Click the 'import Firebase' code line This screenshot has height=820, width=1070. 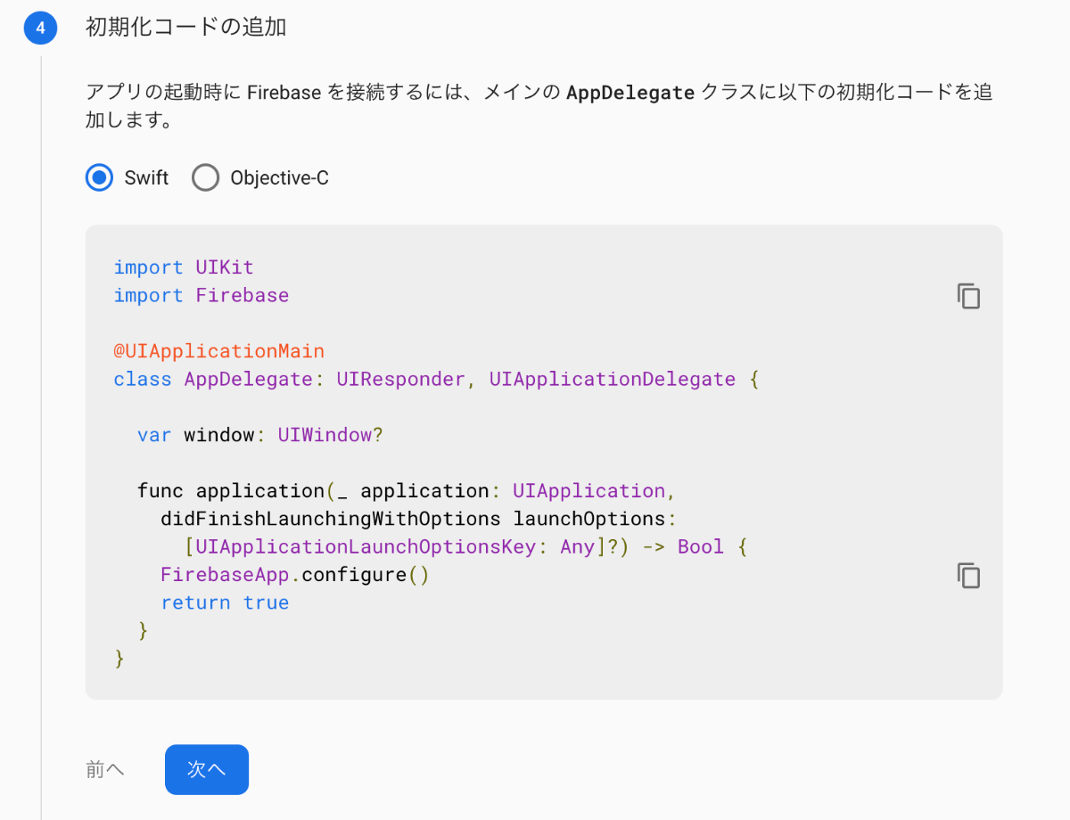(202, 295)
